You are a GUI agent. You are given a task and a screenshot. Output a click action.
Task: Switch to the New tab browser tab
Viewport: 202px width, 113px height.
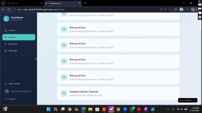[25, 3]
